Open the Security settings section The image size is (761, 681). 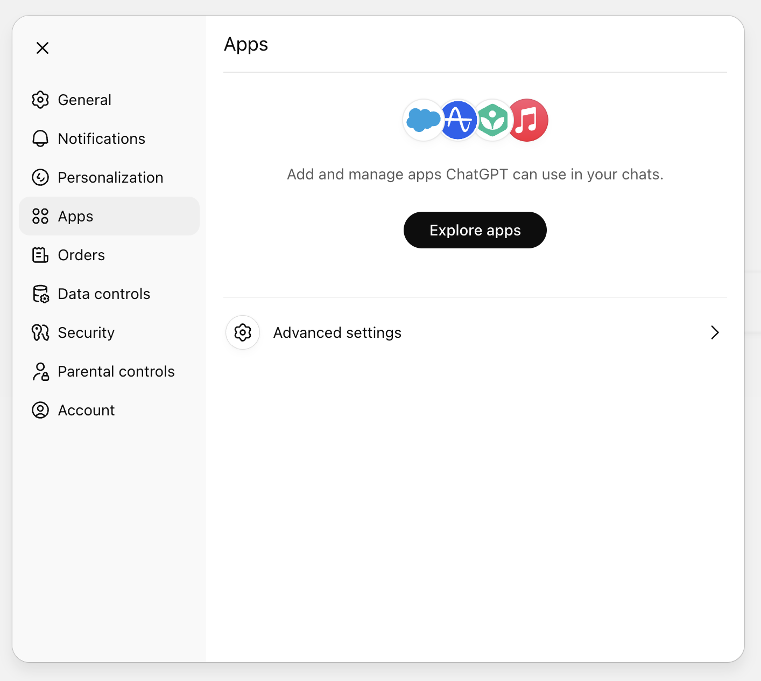coord(86,332)
